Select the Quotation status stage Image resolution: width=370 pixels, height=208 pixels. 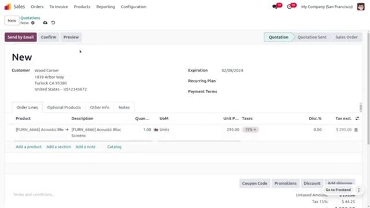279,37
